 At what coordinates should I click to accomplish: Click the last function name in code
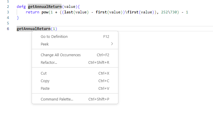pos(69,12)
